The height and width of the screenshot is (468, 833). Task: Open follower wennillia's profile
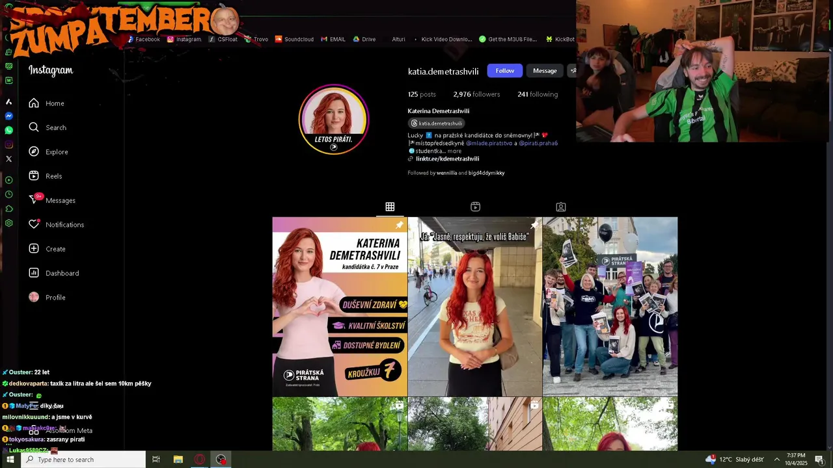click(x=446, y=173)
